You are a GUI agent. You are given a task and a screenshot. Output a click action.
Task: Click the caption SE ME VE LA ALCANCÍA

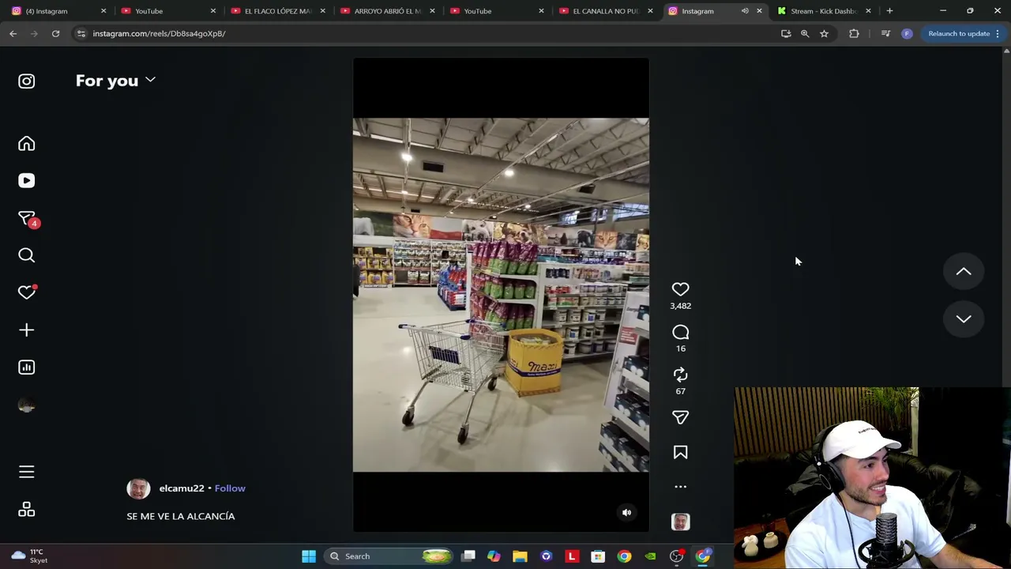181,516
